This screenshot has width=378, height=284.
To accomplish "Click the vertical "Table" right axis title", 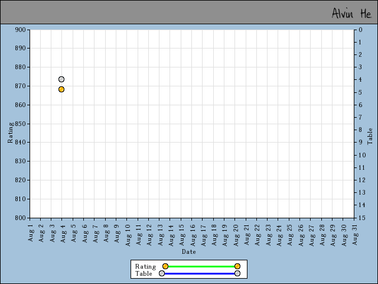I will click(x=370, y=136).
